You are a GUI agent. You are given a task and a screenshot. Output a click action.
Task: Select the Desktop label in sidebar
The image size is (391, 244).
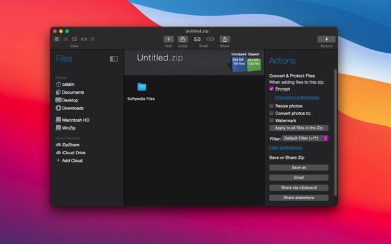[70, 100]
